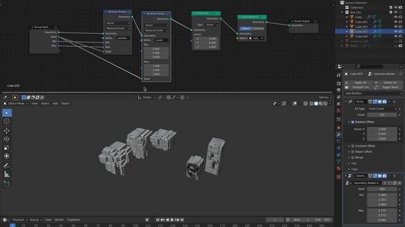Click the Apply All button
Viewport: 405px width, 227px height.
(x=358, y=83)
